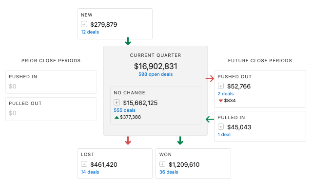Open the 598 open deals link
The height and width of the screenshot is (194, 312).
[156, 74]
